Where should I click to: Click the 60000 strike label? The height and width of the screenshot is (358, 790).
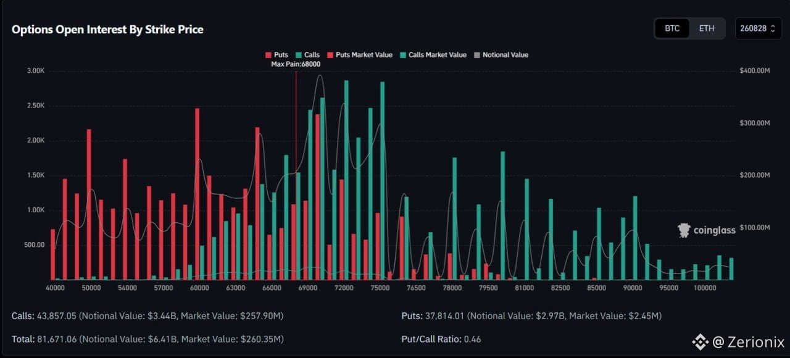pos(199,288)
